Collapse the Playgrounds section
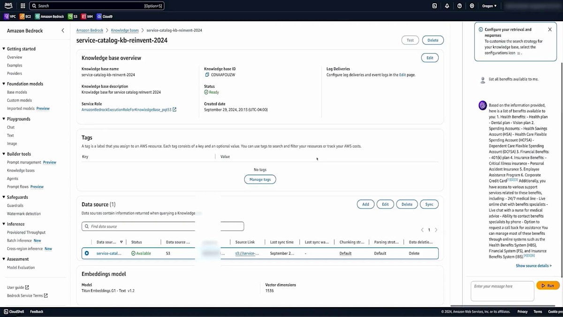 (4, 119)
